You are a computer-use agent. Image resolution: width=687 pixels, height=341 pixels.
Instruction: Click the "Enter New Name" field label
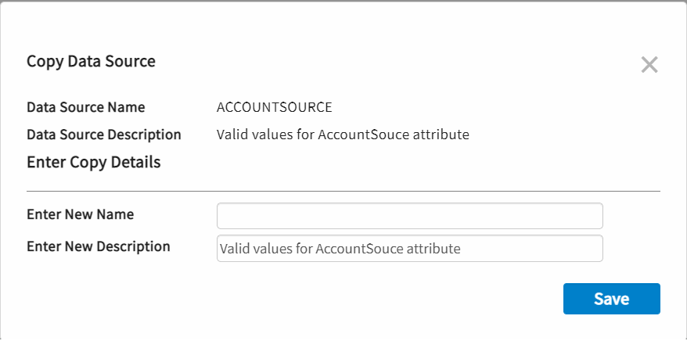(x=80, y=214)
